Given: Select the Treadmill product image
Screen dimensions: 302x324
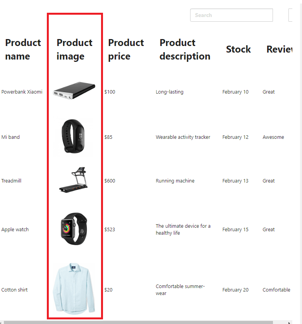Looking at the screenshot, I should coord(74,180).
